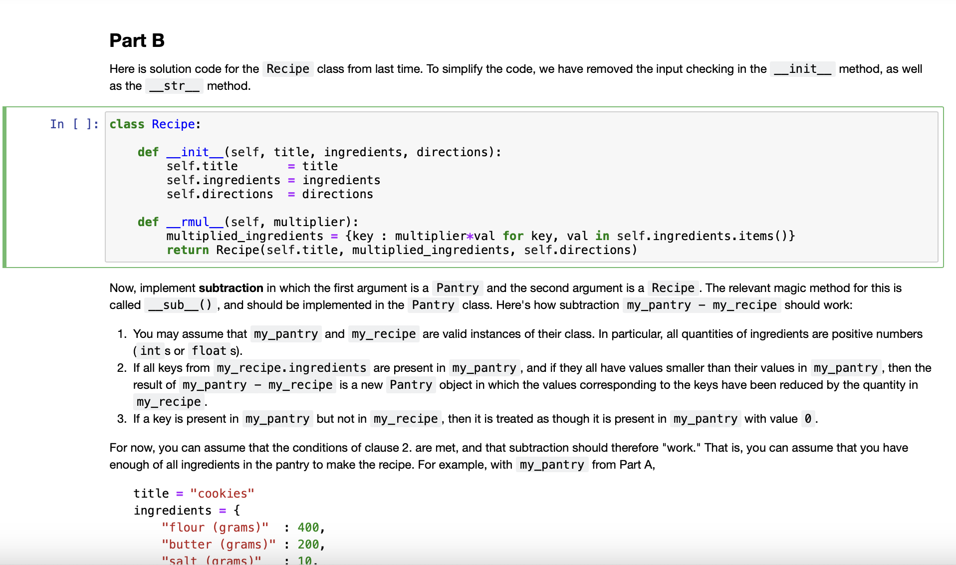Select the highlighted Recipe code span in the intro
This screenshot has height=565, width=956.
click(x=287, y=69)
